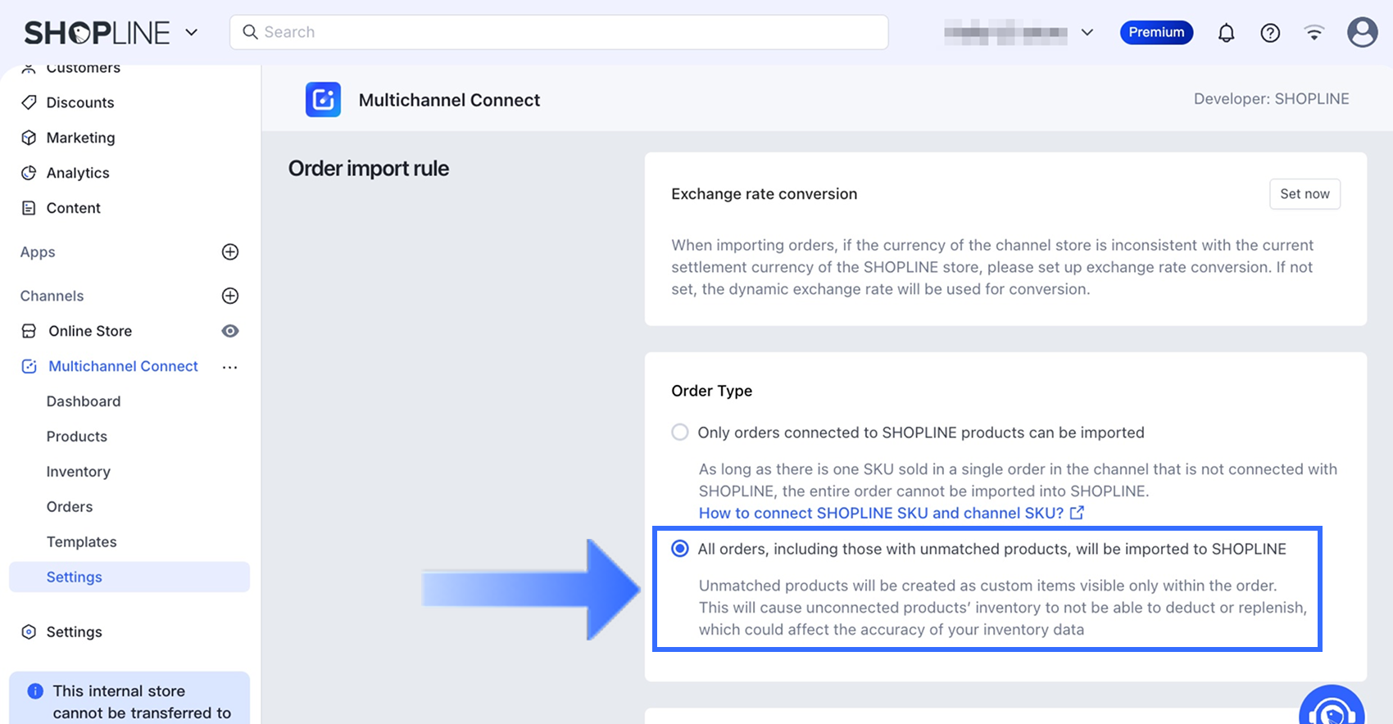Expand the SHOPLINE logo dropdown
The height and width of the screenshot is (724, 1393).
coord(192,33)
